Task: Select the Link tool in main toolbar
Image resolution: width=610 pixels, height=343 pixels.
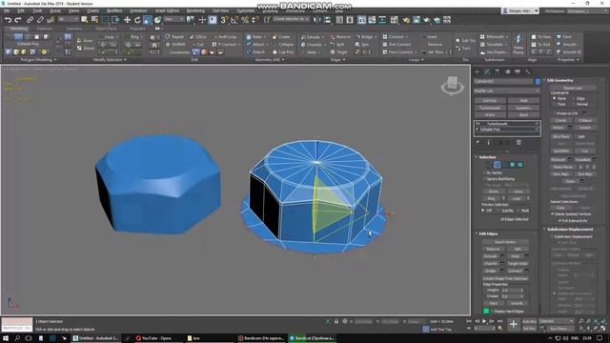Action: click(x=30, y=20)
